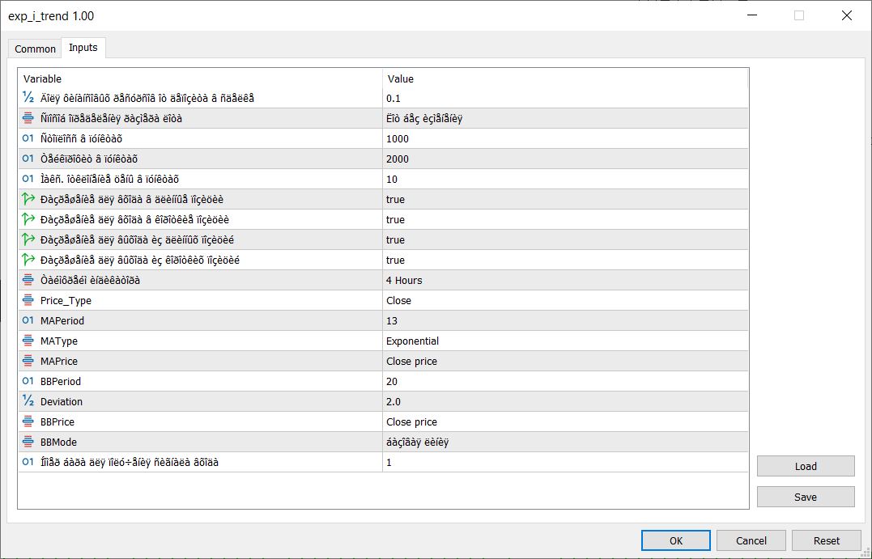Click the Variable column header
The height and width of the screenshot is (559, 872).
pyautogui.click(x=200, y=78)
